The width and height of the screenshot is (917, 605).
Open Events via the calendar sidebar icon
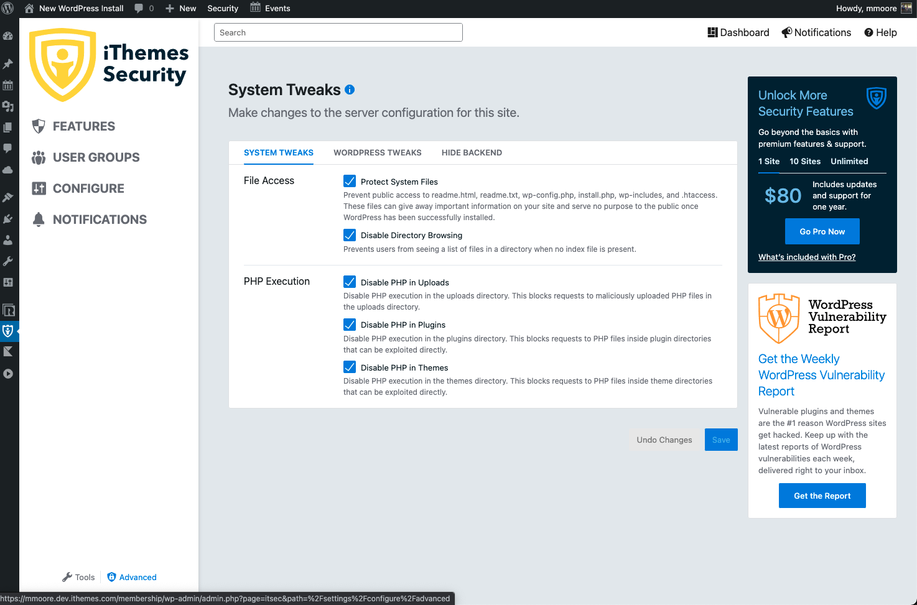(x=8, y=85)
